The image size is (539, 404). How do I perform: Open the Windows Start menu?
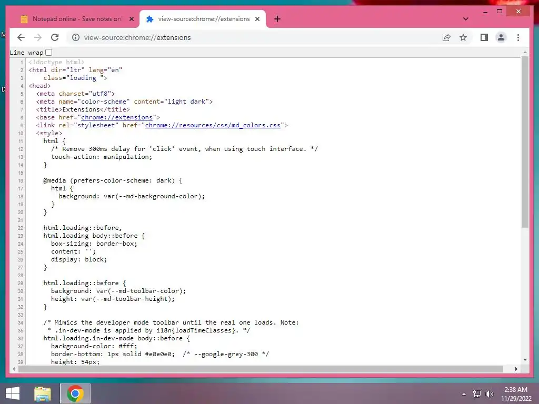tap(13, 393)
